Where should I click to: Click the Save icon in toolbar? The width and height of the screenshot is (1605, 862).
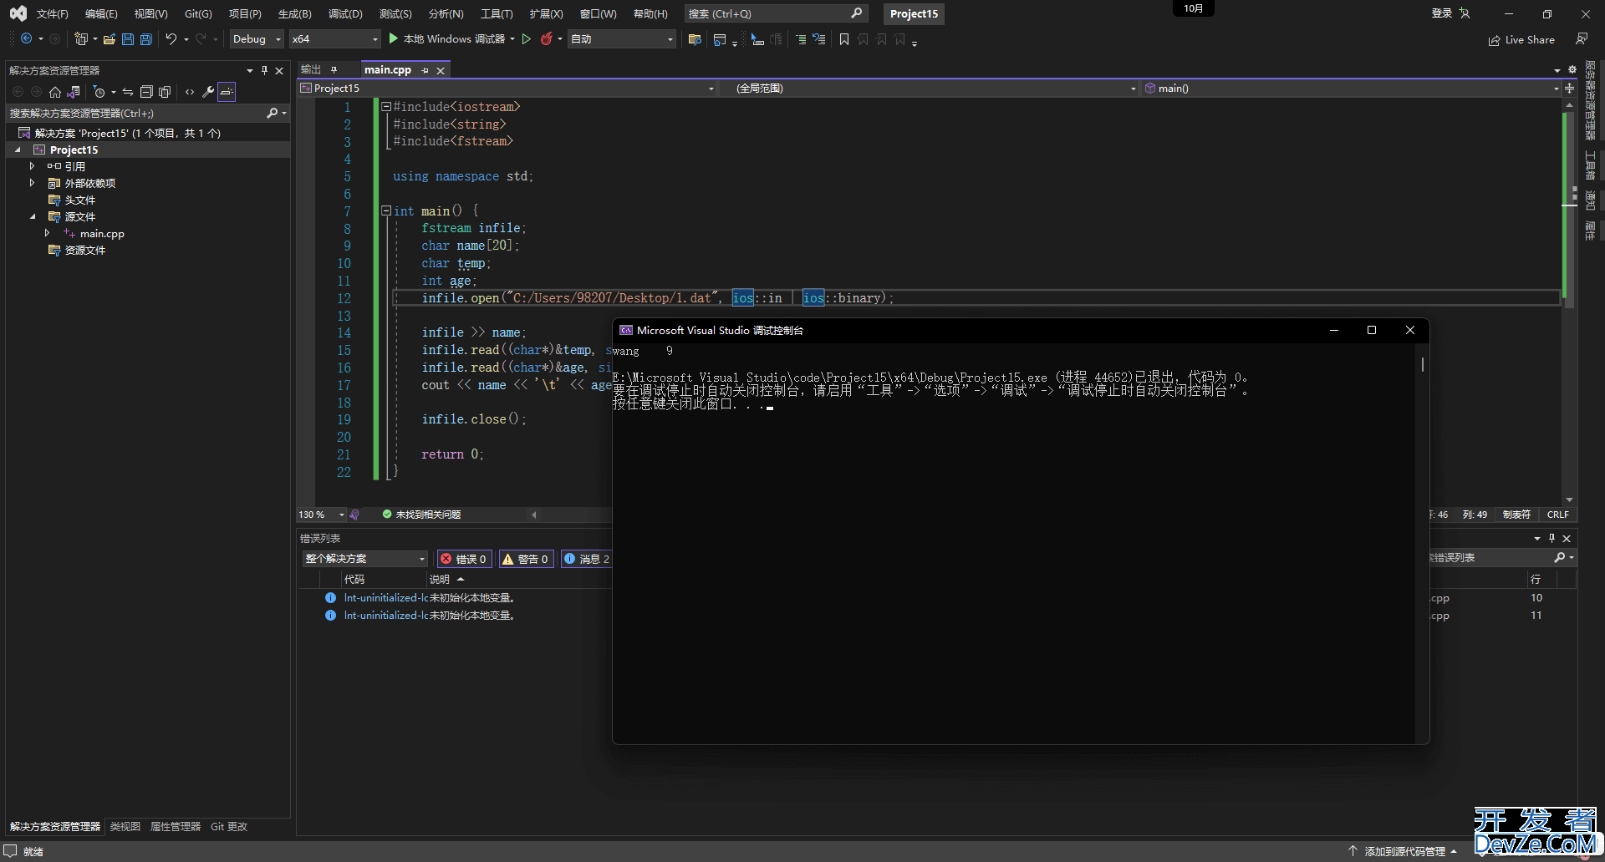[128, 39]
